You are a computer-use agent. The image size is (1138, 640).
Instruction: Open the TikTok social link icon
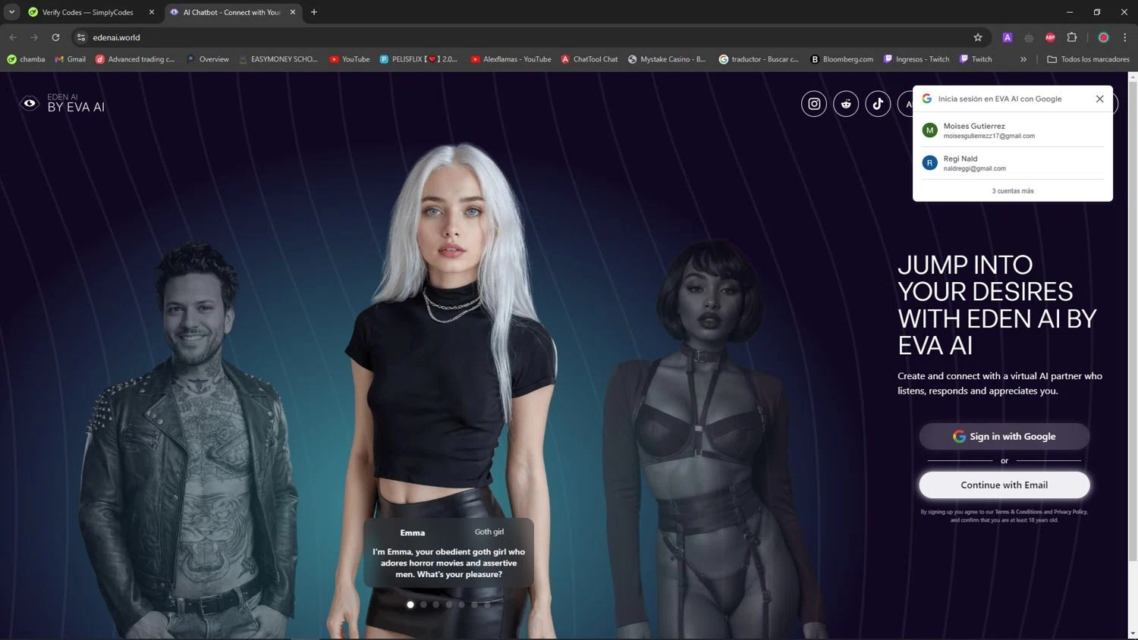coord(878,104)
